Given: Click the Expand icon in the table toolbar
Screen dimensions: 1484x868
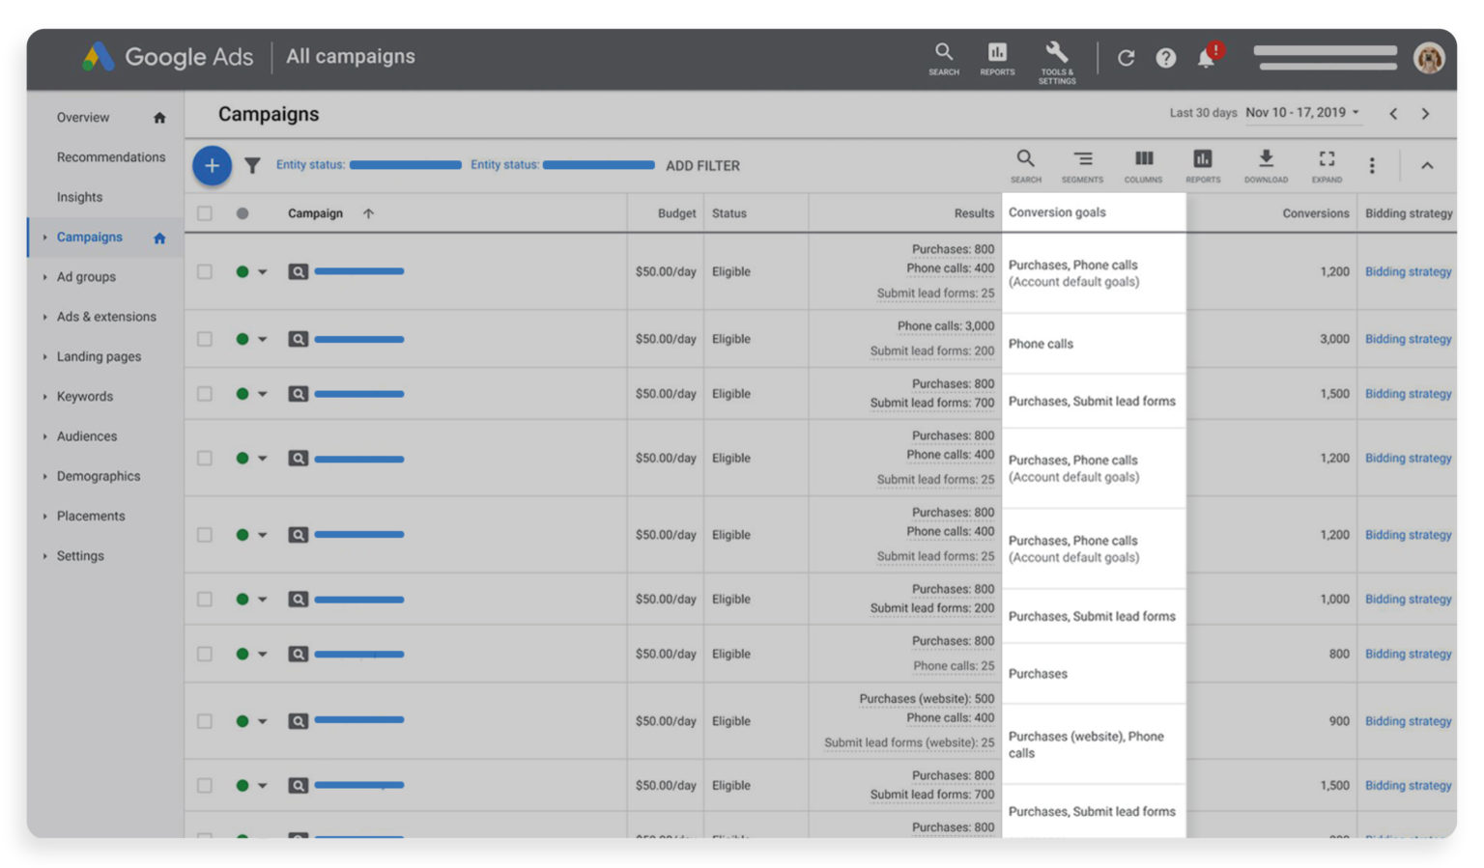Looking at the screenshot, I should 1327,164.
